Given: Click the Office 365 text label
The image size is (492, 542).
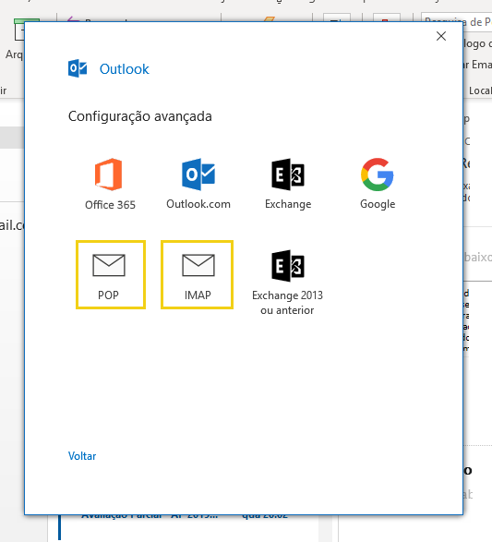Looking at the screenshot, I should [110, 205].
